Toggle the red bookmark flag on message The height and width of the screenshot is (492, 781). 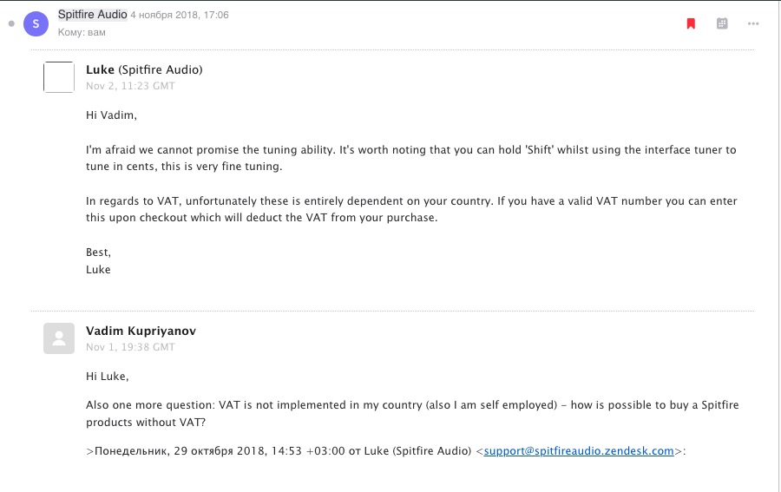(x=691, y=23)
